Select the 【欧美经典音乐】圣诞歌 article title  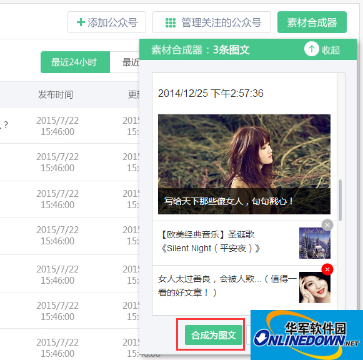coord(210,241)
